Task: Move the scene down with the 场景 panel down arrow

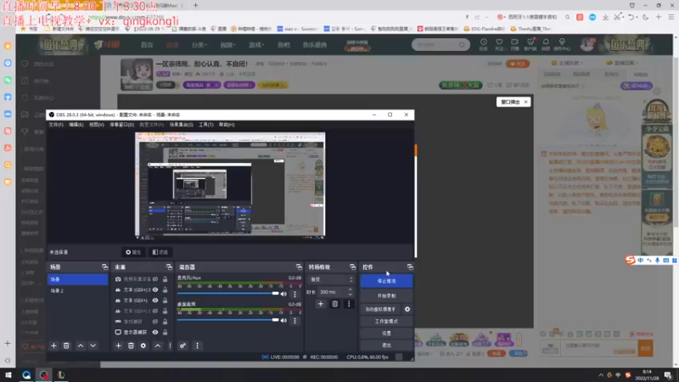Action: click(93, 345)
